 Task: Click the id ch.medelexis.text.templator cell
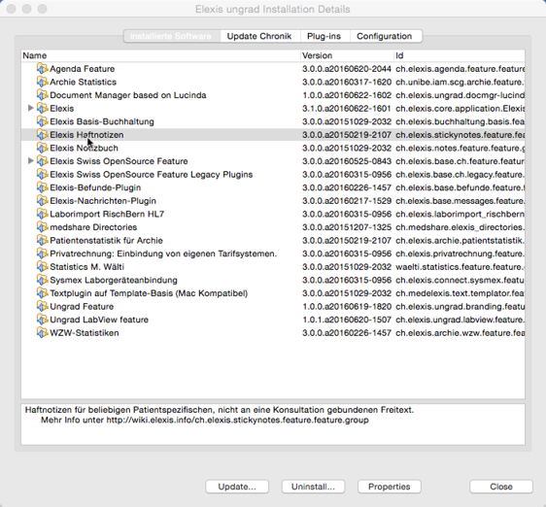(460, 293)
